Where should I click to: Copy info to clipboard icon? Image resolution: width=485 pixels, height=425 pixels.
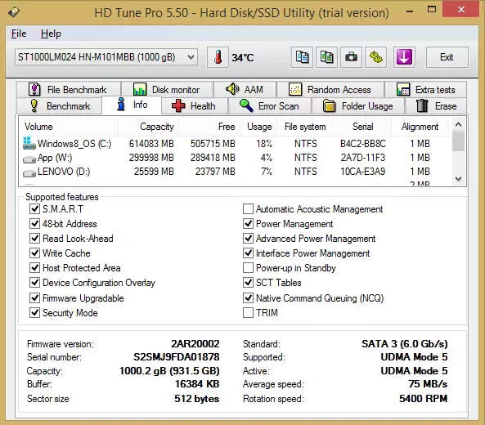[302, 57]
